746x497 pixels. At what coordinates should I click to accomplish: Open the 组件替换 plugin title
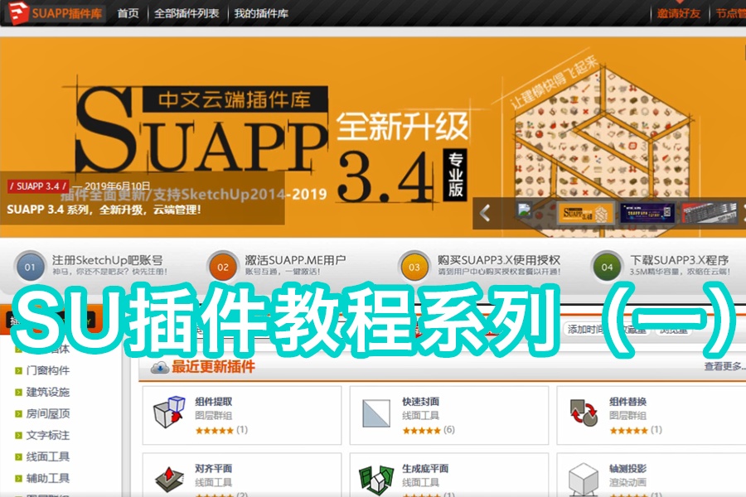(x=628, y=402)
